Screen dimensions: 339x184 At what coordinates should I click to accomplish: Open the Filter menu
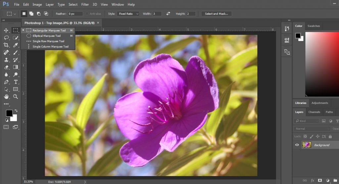tap(85, 5)
